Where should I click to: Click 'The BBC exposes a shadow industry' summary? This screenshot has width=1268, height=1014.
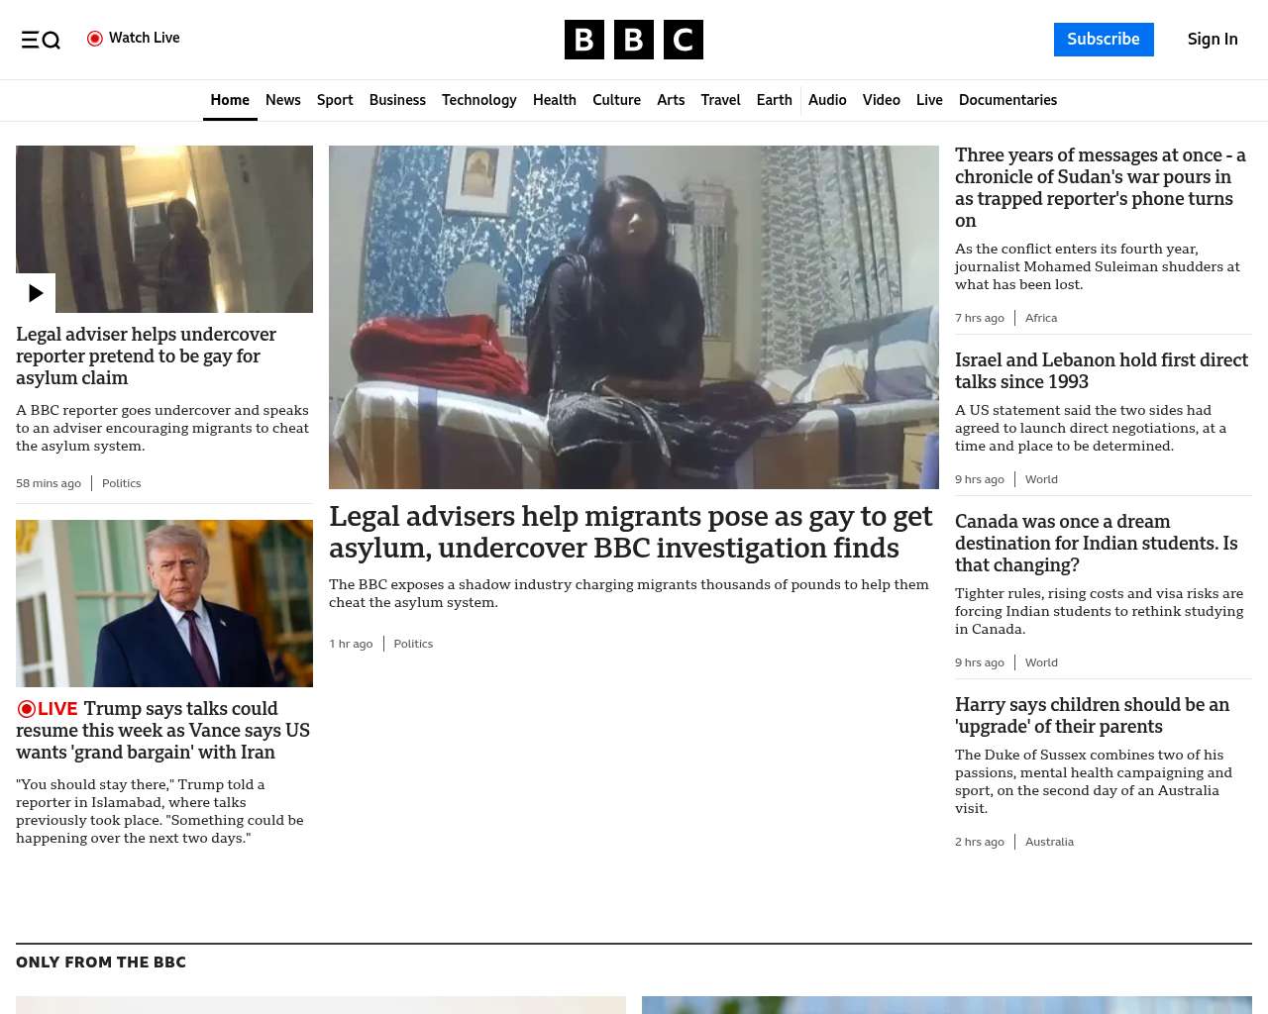(x=629, y=593)
